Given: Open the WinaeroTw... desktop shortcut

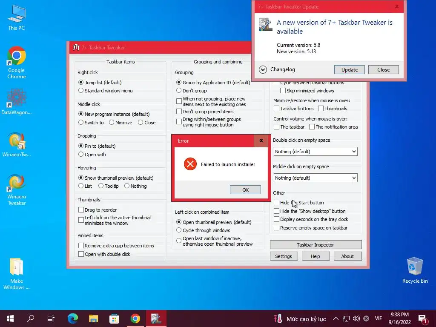Looking at the screenshot, I should point(17,144).
